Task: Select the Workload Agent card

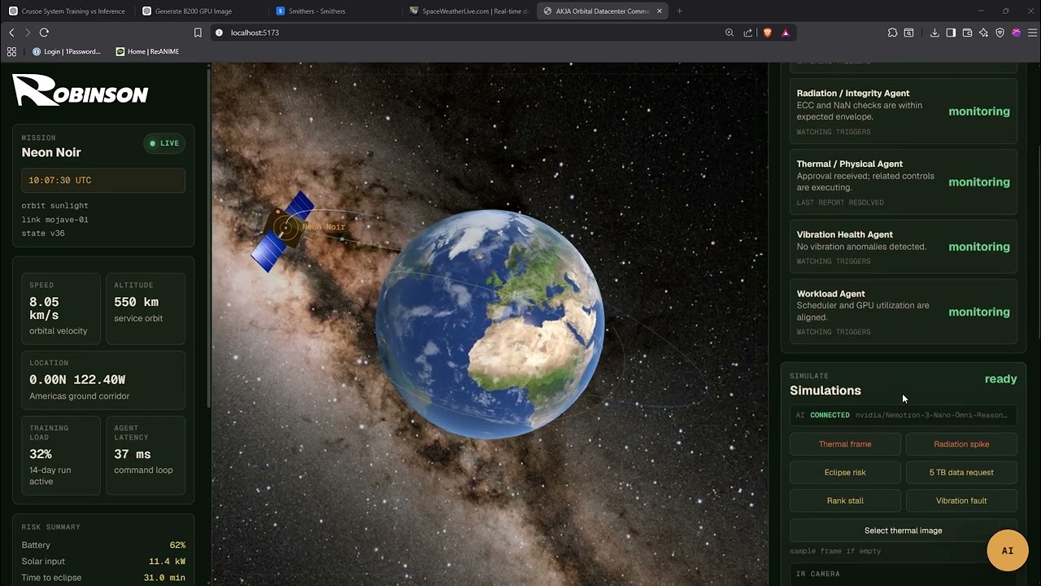Action: (x=904, y=312)
